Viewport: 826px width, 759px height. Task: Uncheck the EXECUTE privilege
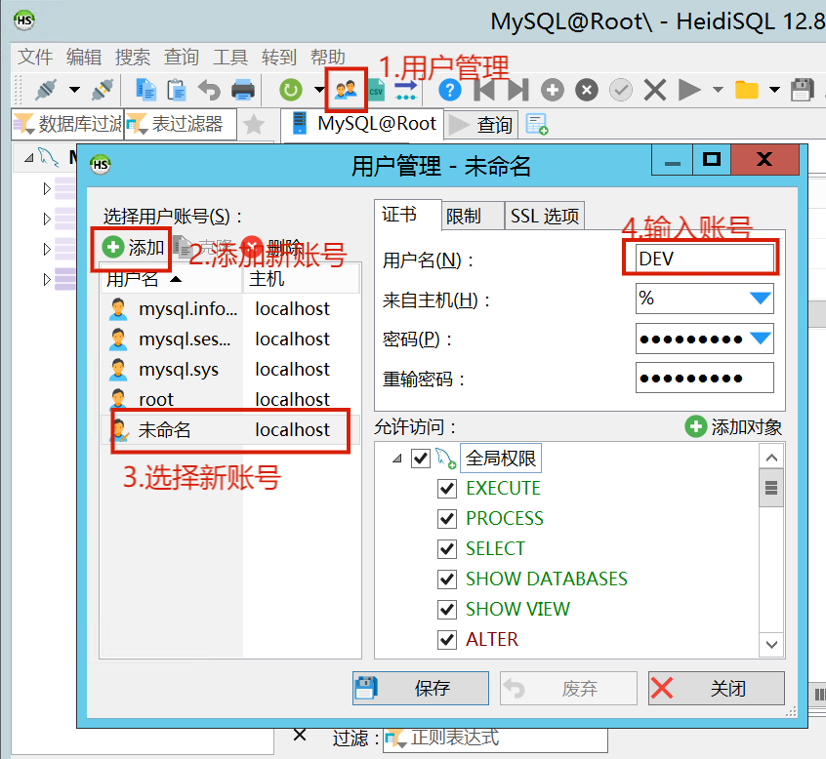447,489
